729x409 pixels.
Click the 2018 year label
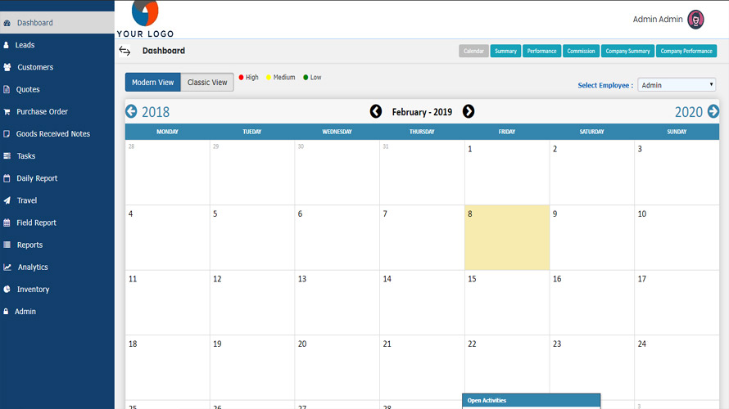[x=156, y=112]
